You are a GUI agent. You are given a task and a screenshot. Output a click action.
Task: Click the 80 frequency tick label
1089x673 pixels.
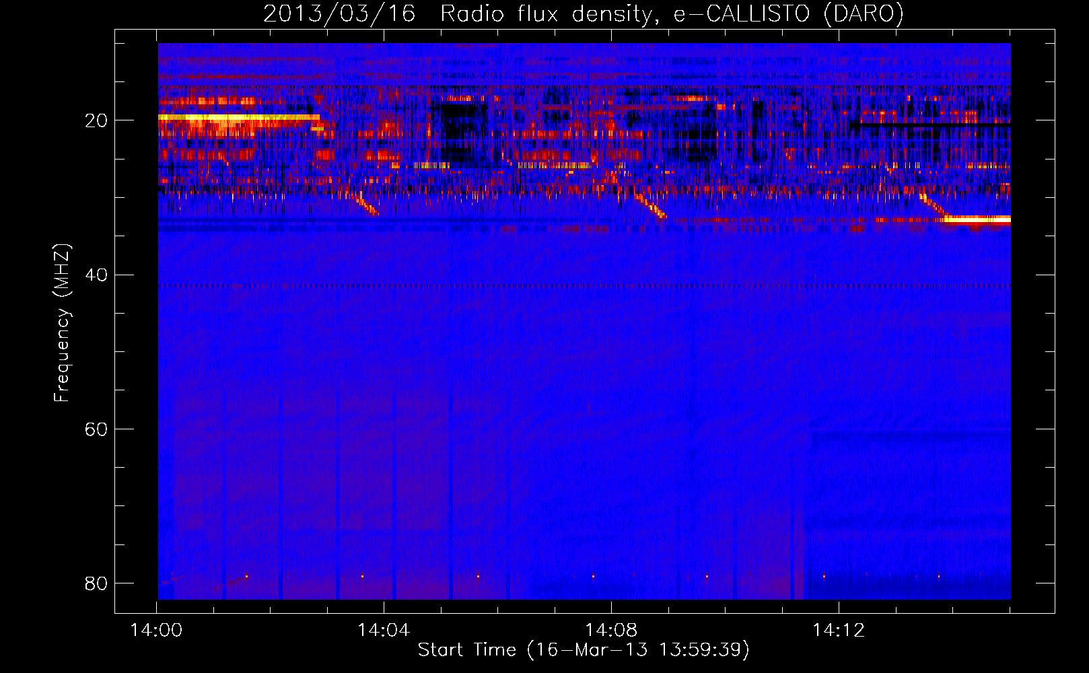click(96, 583)
